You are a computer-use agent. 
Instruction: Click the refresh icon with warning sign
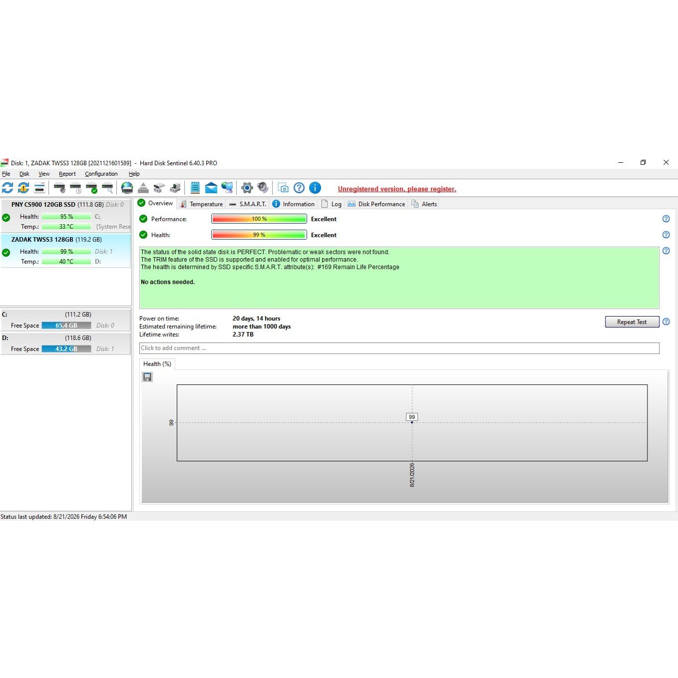[x=23, y=188]
